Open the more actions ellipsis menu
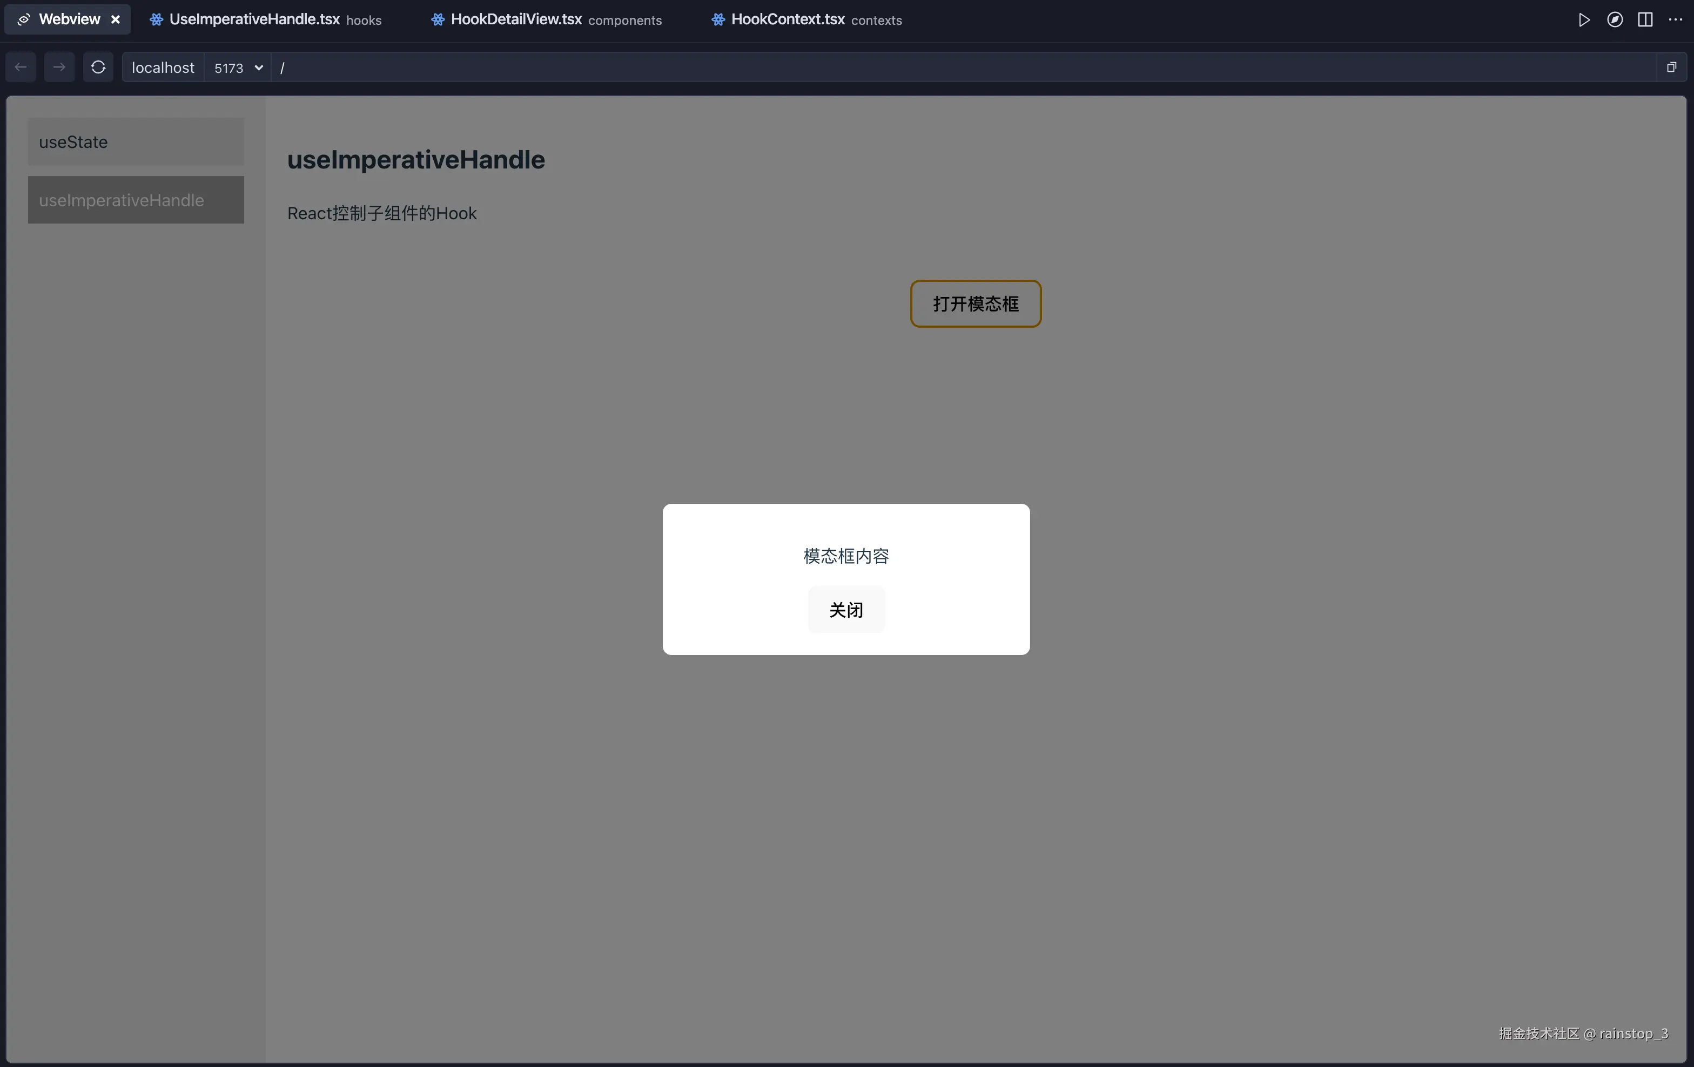 tap(1675, 19)
